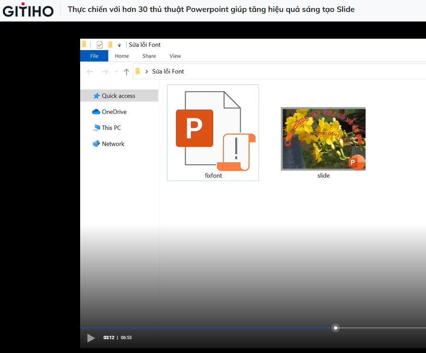Click the video progress slider handle
Image resolution: width=426 pixels, height=353 pixels.
(x=335, y=328)
